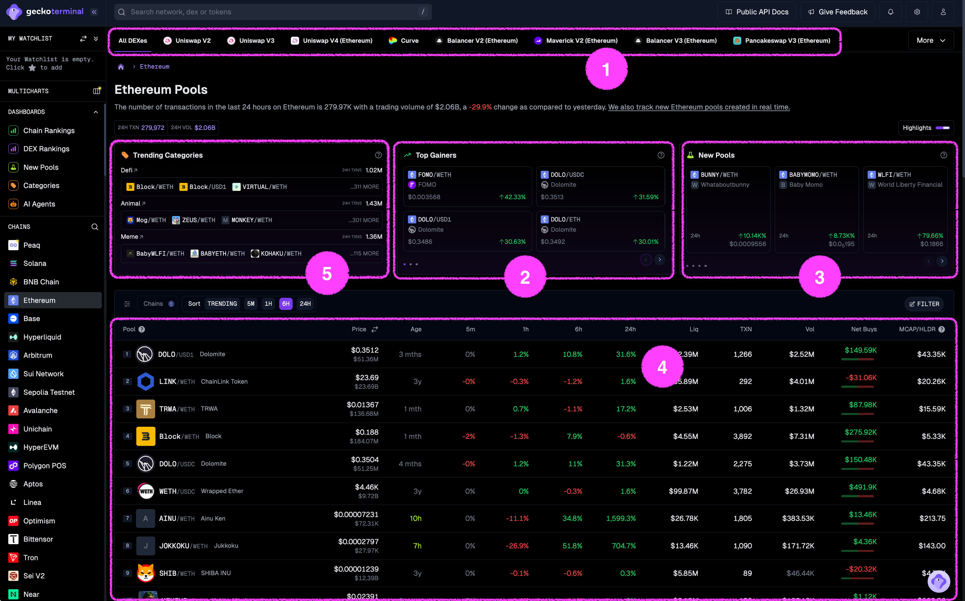Toggle the Highlights switch
The height and width of the screenshot is (601, 965).
942,128
